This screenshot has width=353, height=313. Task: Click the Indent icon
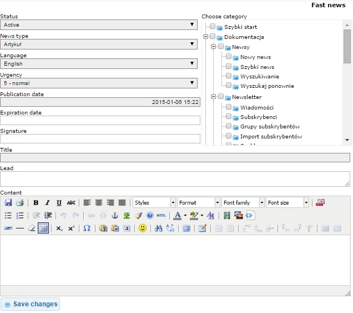point(48,216)
